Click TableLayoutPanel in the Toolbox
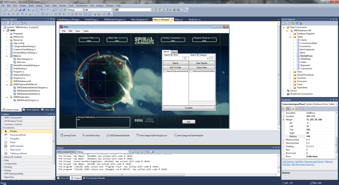The image size is (339, 185). (x=18, y=153)
